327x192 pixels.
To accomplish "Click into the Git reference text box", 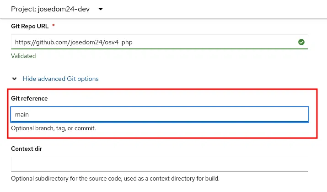I will (x=159, y=114).
